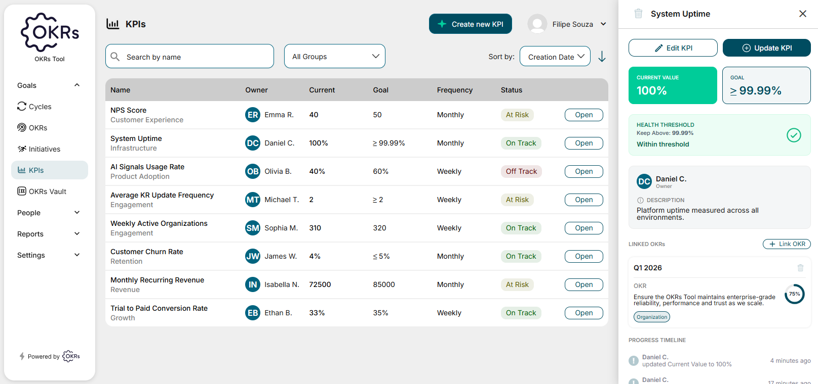Click the Current Value 100% card
Image resolution: width=818 pixels, height=384 pixels.
pyautogui.click(x=673, y=85)
